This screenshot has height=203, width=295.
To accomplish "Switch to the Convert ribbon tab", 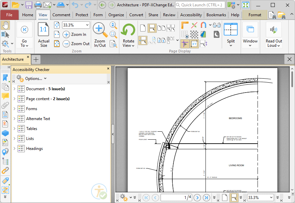I will (136, 15).
